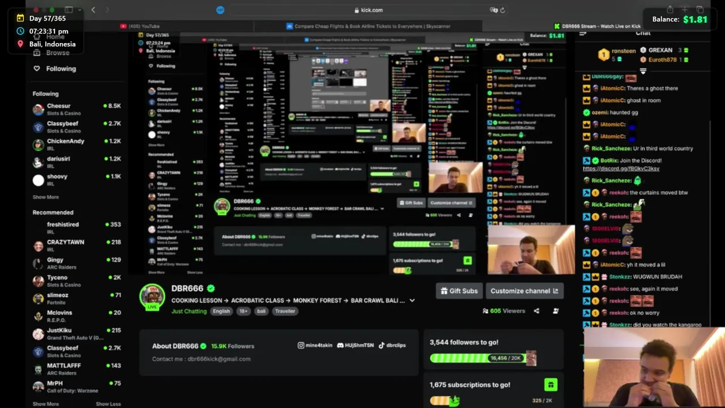Click the collapse chat icon left of the Chat title
The image size is (725, 408).
[x=583, y=32]
